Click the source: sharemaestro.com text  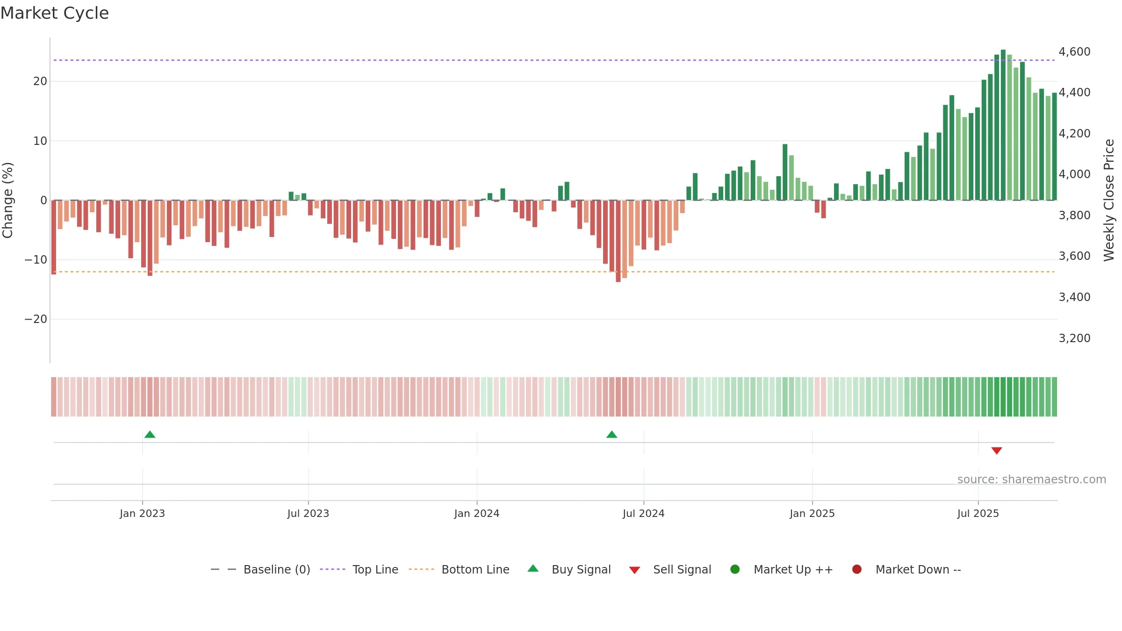pyautogui.click(x=1032, y=480)
